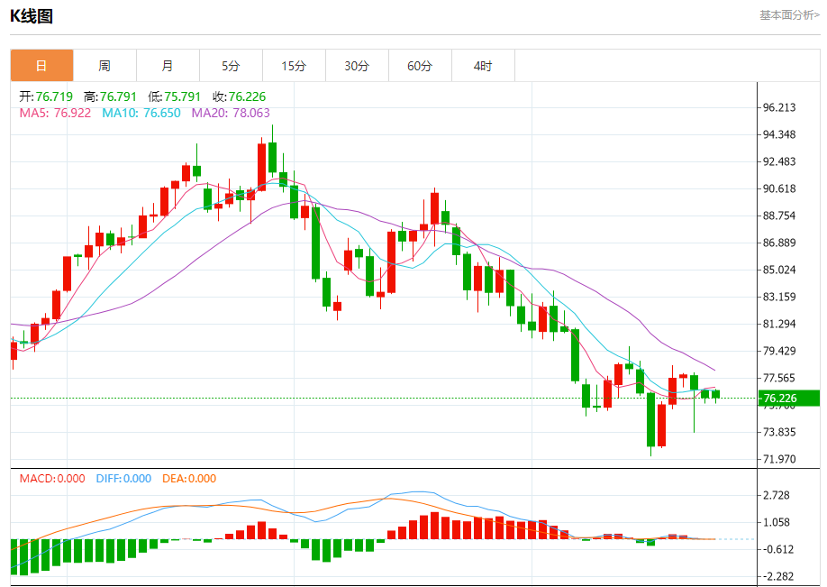Click the DEA indicator label
The height and width of the screenshot is (587, 827).
pos(189,479)
